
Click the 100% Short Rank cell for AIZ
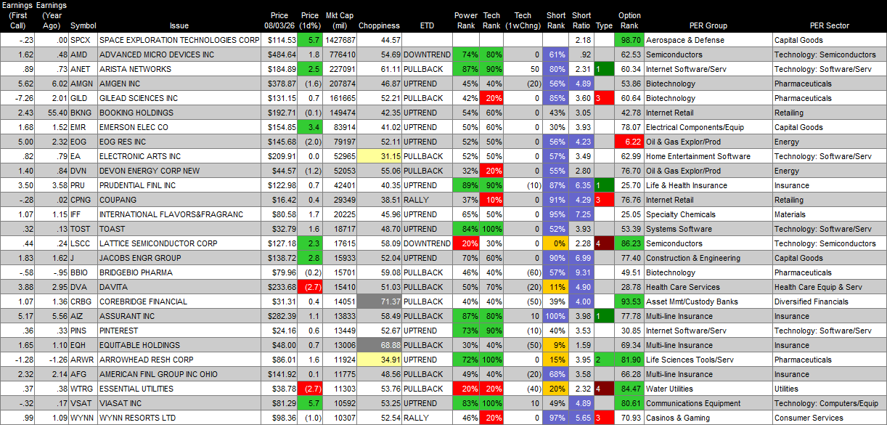pos(555,316)
